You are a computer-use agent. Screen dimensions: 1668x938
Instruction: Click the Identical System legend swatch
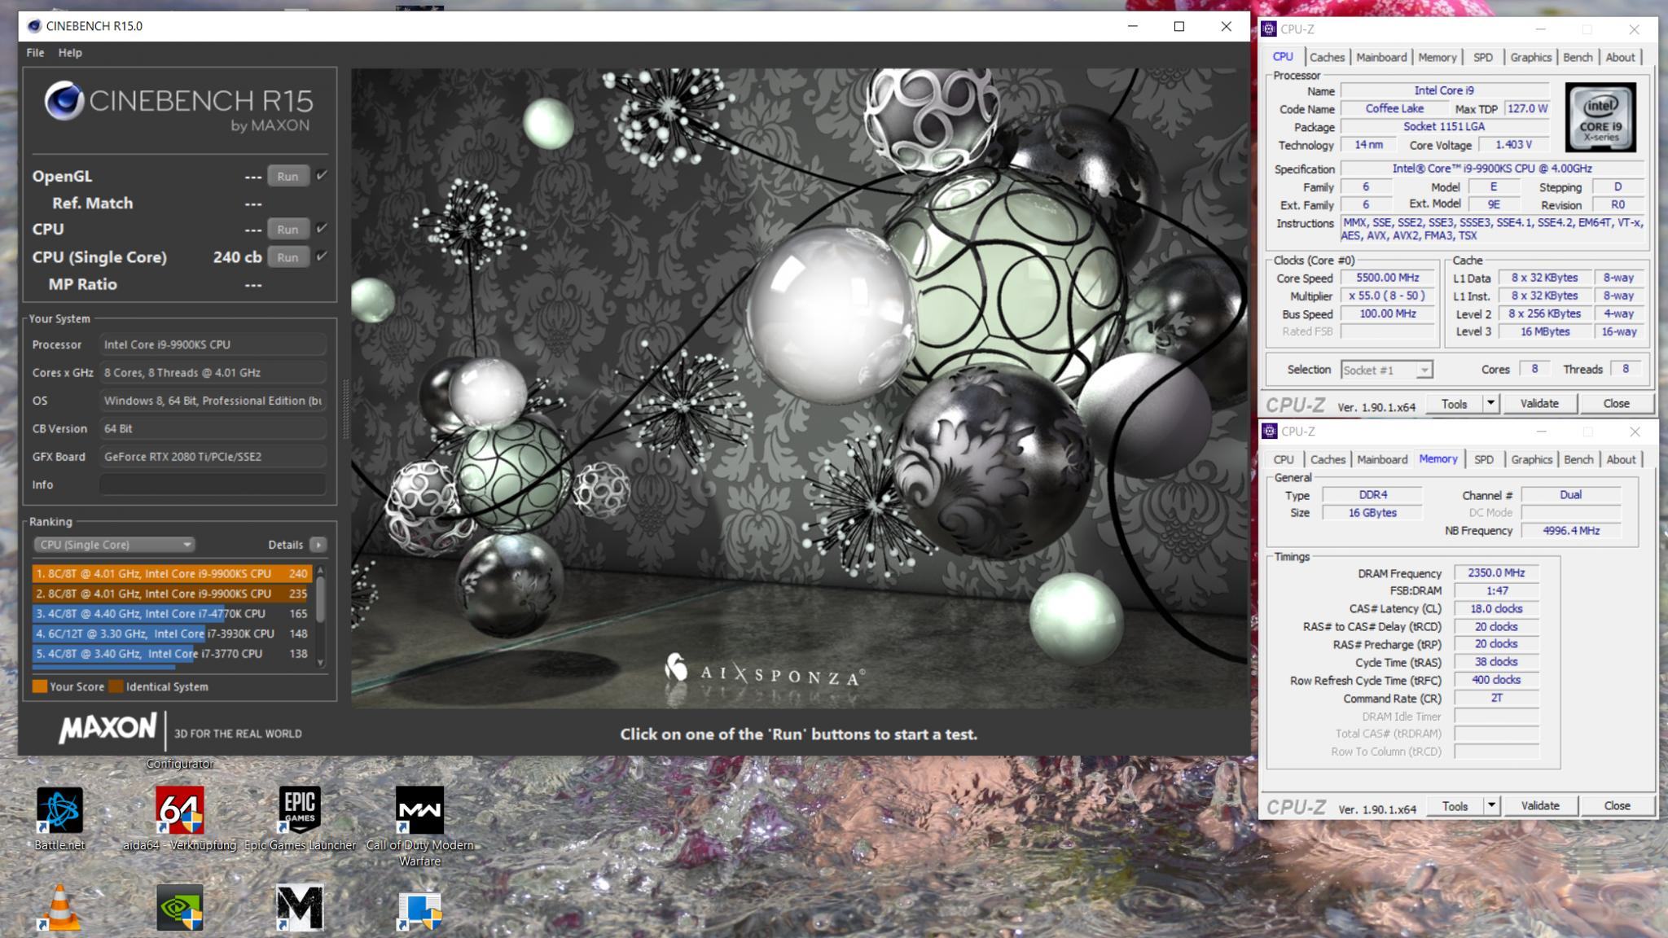pos(116,686)
